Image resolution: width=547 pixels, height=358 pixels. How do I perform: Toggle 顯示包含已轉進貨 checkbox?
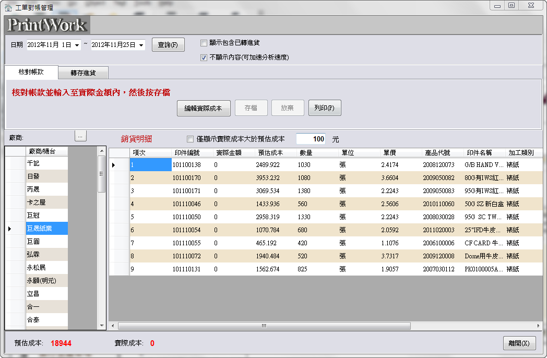pos(204,43)
